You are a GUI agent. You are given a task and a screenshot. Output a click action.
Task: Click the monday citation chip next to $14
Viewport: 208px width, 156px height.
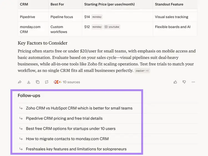(97, 17)
